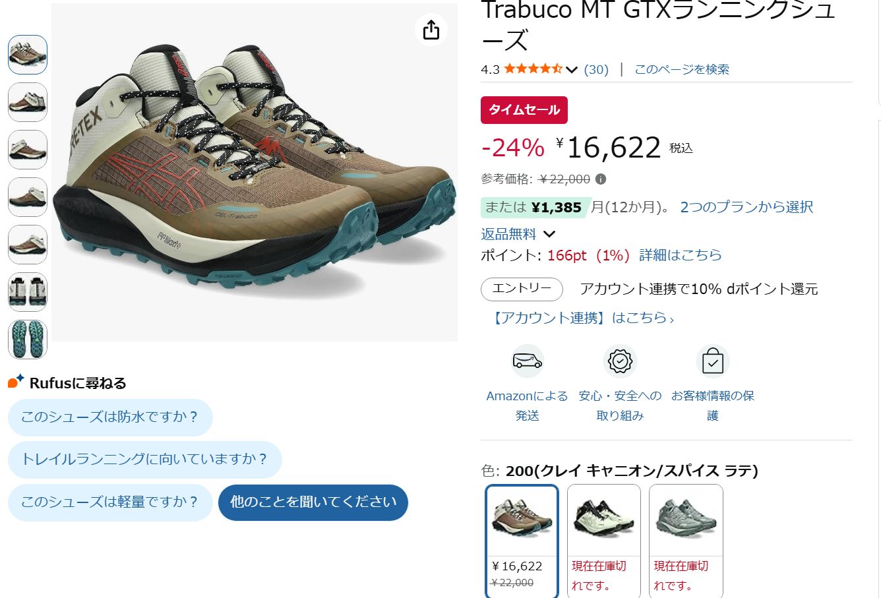The height and width of the screenshot is (598, 881).
Task: Open the 【アカウント連携】はこちら link
Action: [581, 318]
